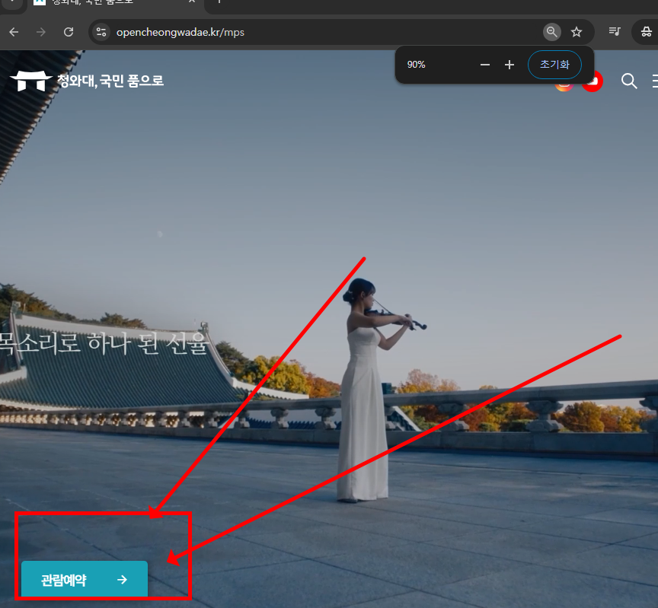658x608 pixels.
Task: Click the address bar URL opencheongwadae.kr/mps
Action: click(180, 32)
